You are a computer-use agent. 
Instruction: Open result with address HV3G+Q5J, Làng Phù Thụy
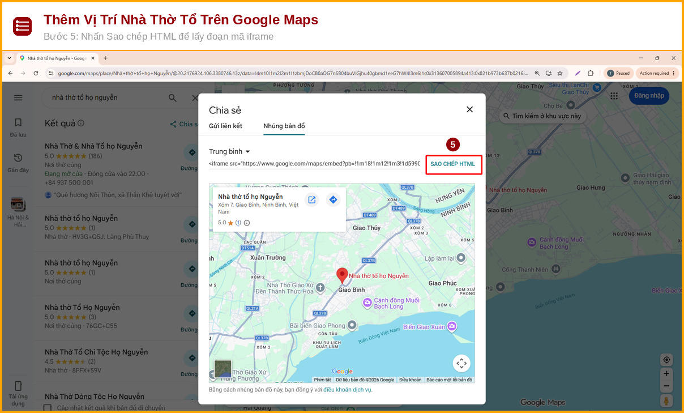(97, 237)
